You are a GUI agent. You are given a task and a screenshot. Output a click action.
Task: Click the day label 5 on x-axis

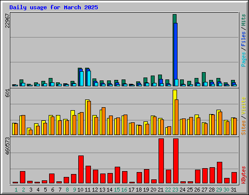[x=45, y=190]
